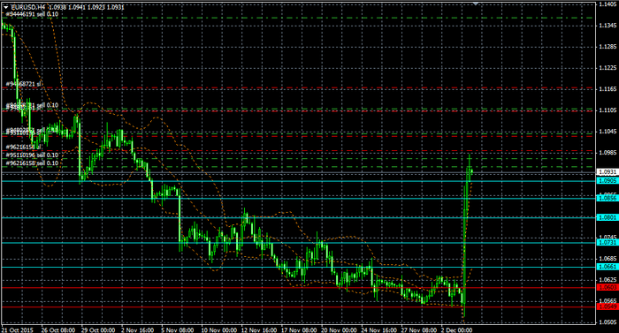Click time axis label 29 Oct 00:00

[98, 329]
